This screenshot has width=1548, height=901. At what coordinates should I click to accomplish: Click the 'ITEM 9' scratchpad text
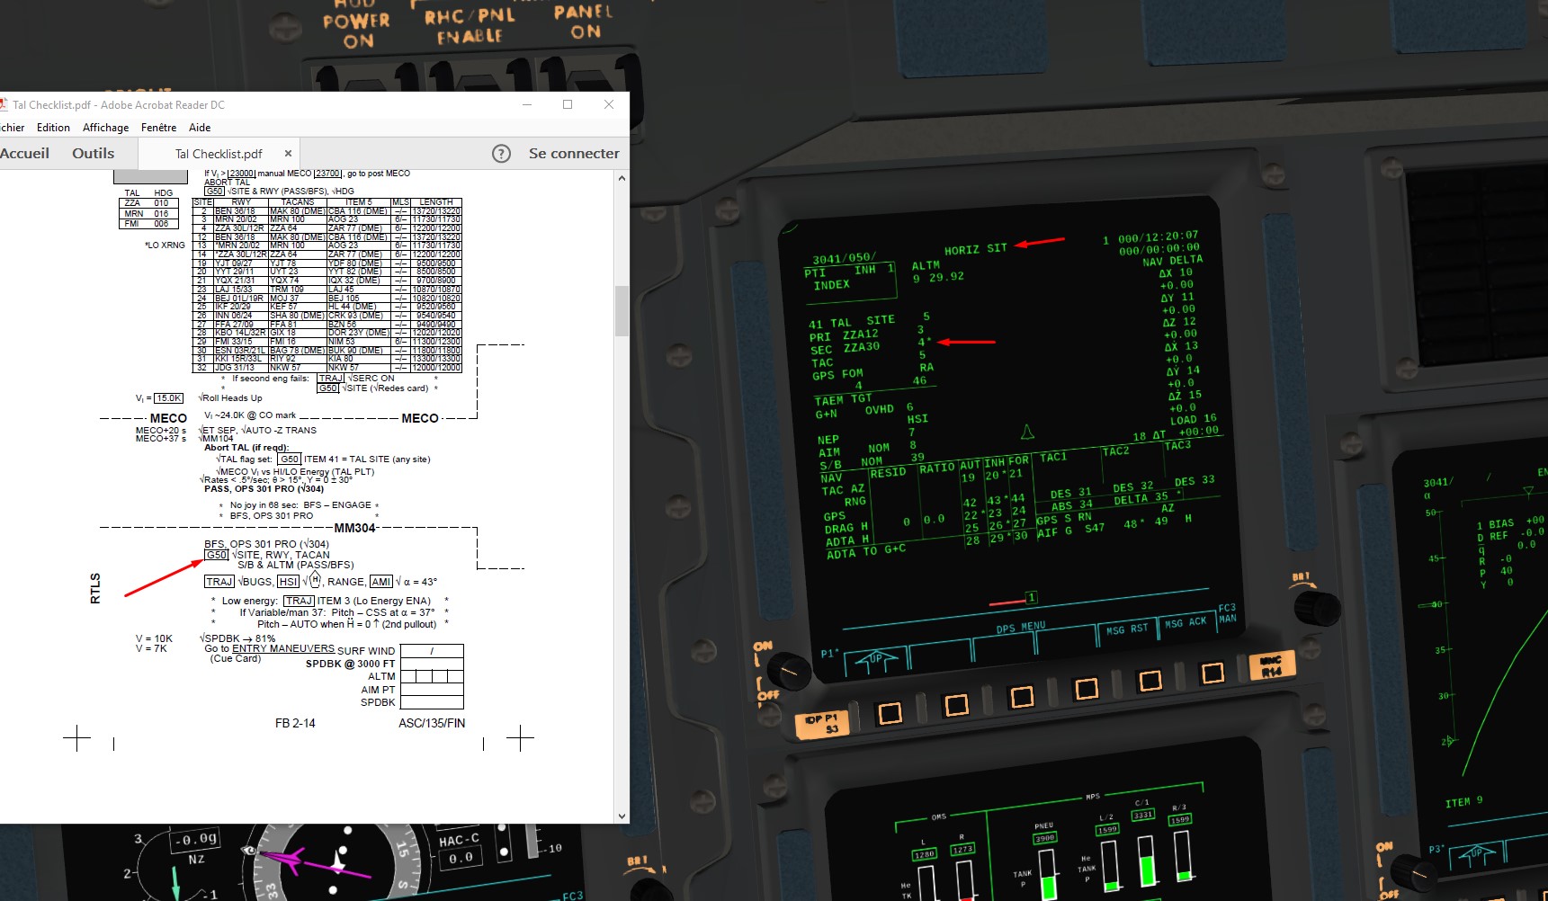(1463, 802)
